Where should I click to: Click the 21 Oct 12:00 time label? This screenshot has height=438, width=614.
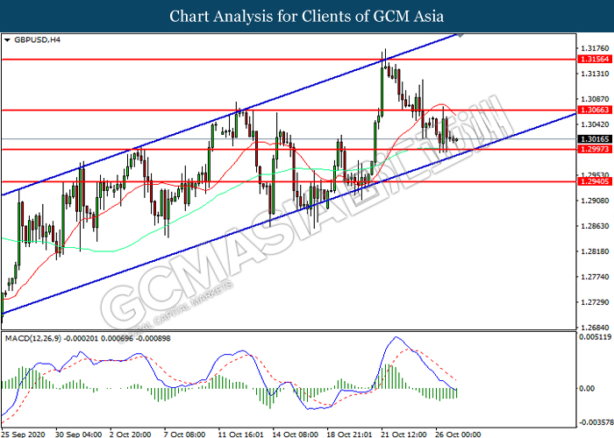click(403, 434)
